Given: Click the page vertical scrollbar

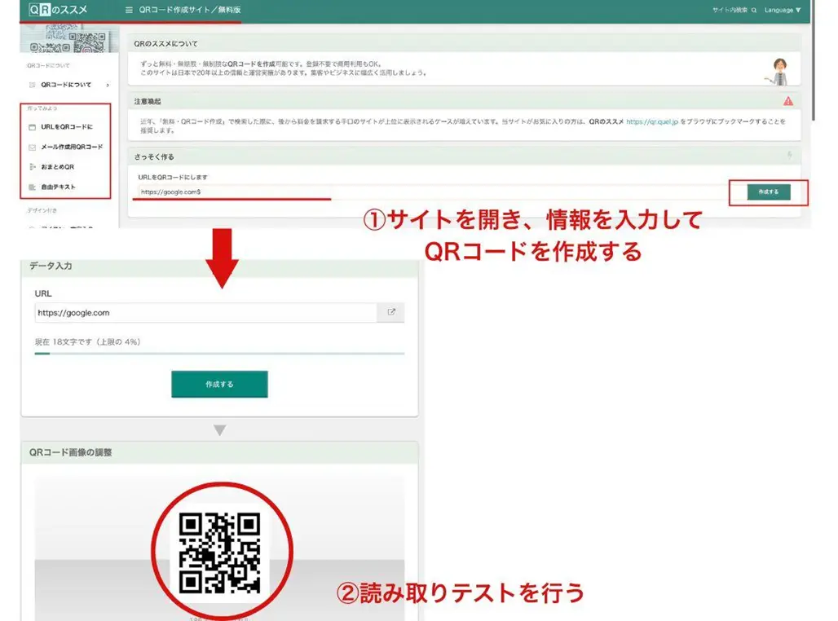Looking at the screenshot, I should coord(813,61).
